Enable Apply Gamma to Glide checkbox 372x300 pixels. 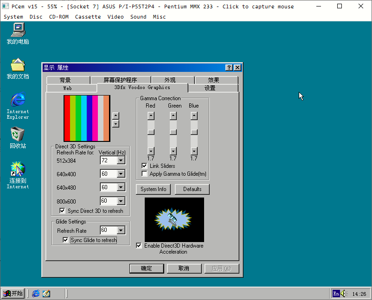click(144, 174)
